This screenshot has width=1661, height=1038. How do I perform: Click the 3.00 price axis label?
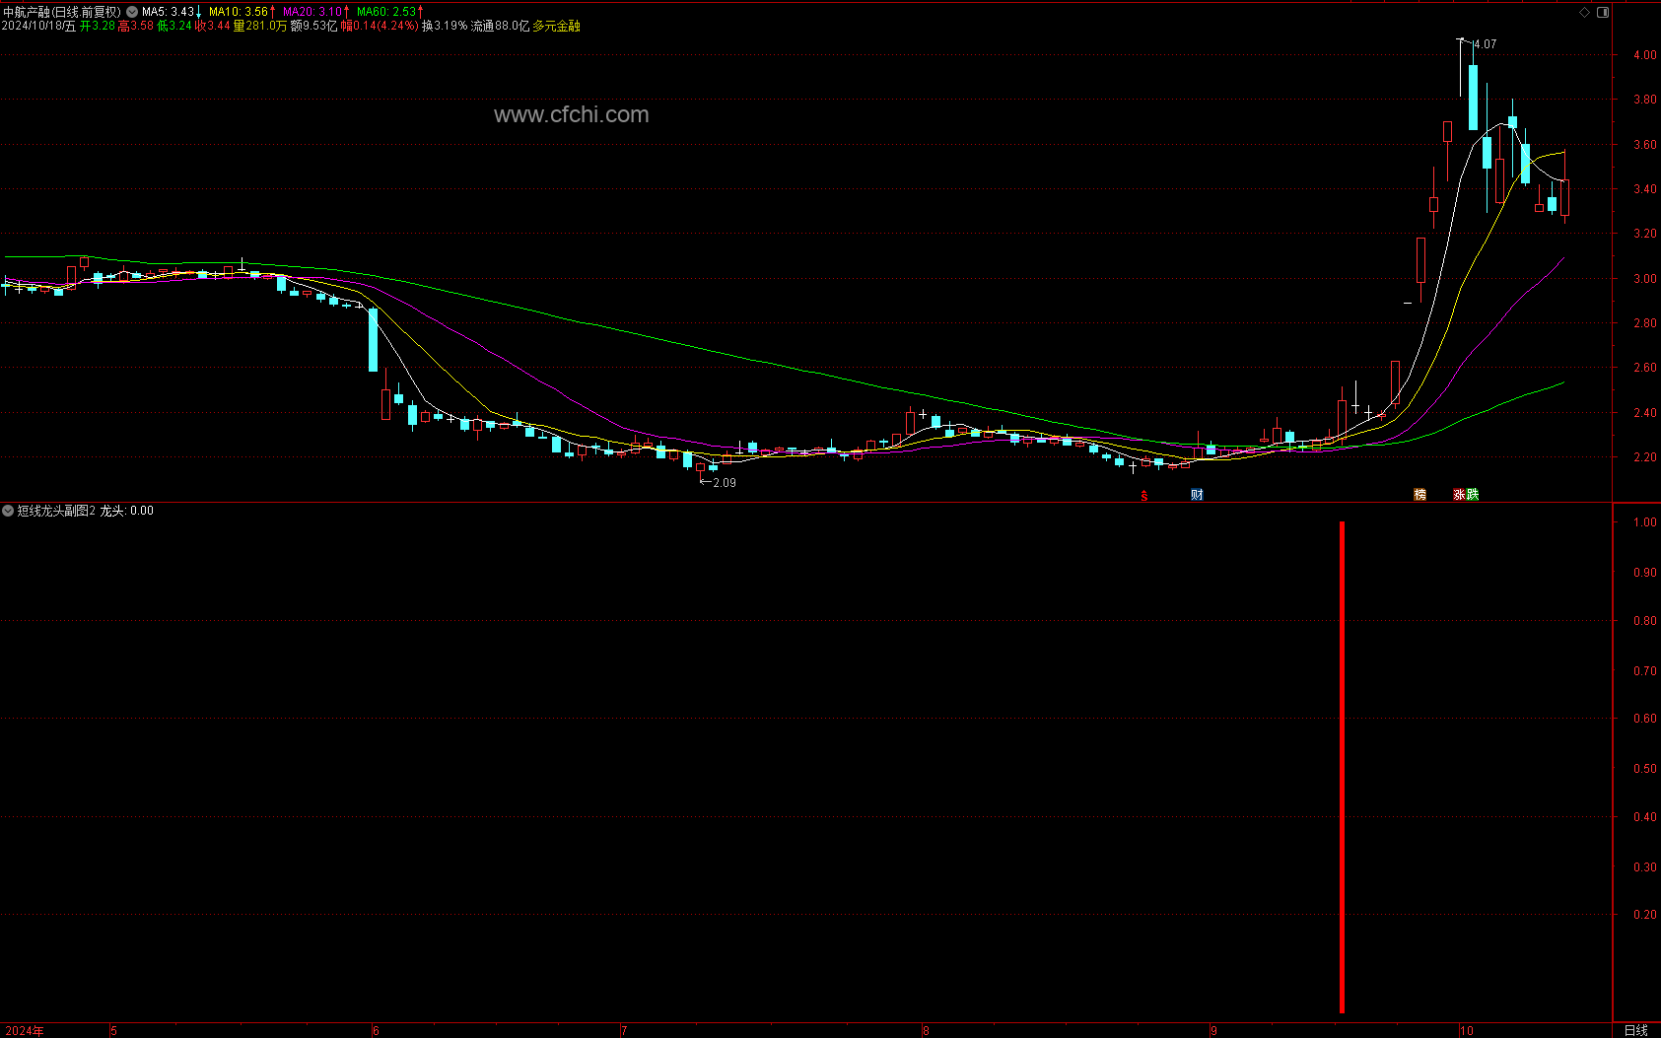click(x=1644, y=279)
